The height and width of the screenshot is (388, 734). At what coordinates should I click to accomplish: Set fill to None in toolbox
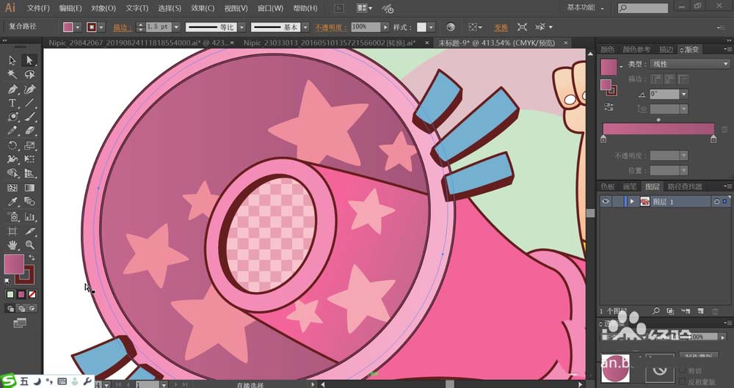32,294
